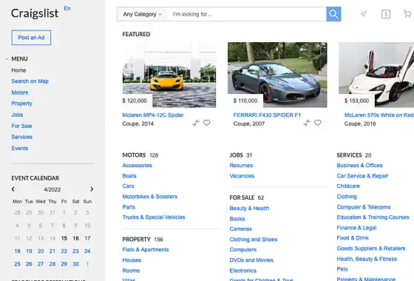414x281 pixels.
Task: Open Health, Beauty & Fitness services
Action: click(367, 259)
